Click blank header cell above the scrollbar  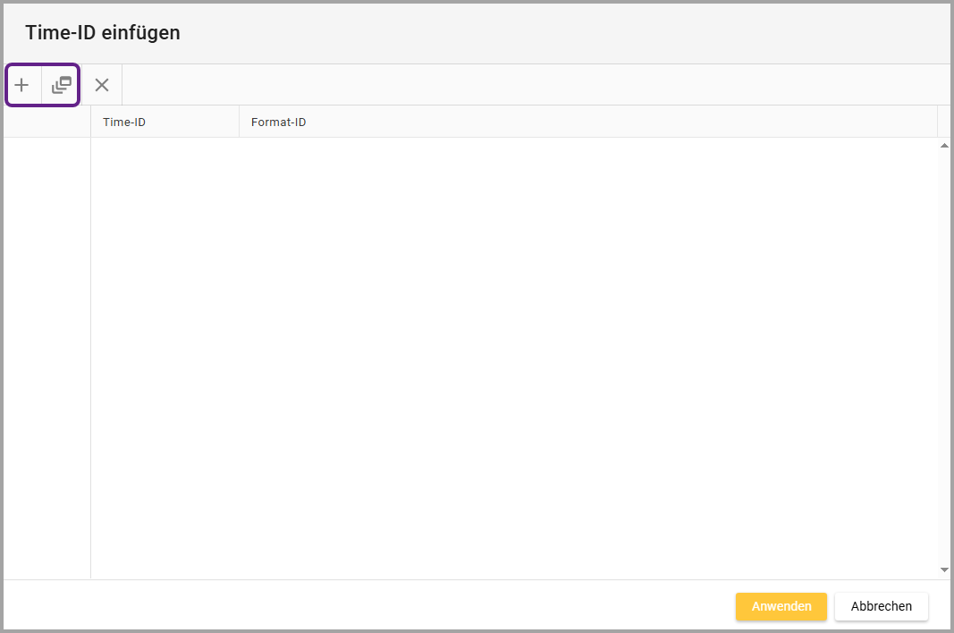tap(943, 122)
